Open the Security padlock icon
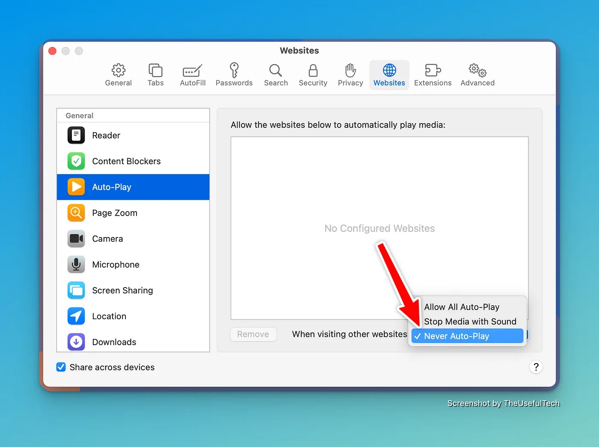This screenshot has height=447, width=599. (313, 70)
